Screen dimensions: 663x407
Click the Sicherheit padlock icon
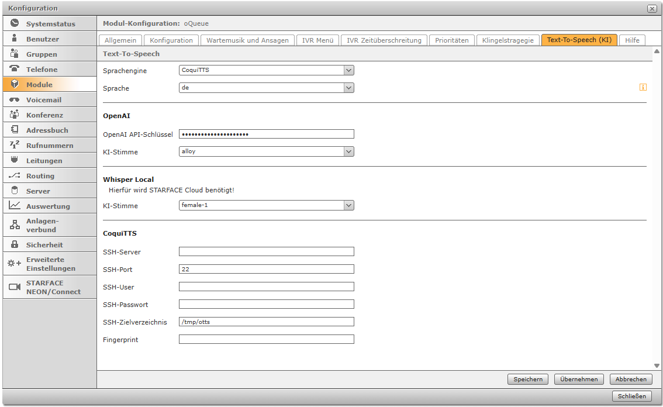(x=15, y=244)
